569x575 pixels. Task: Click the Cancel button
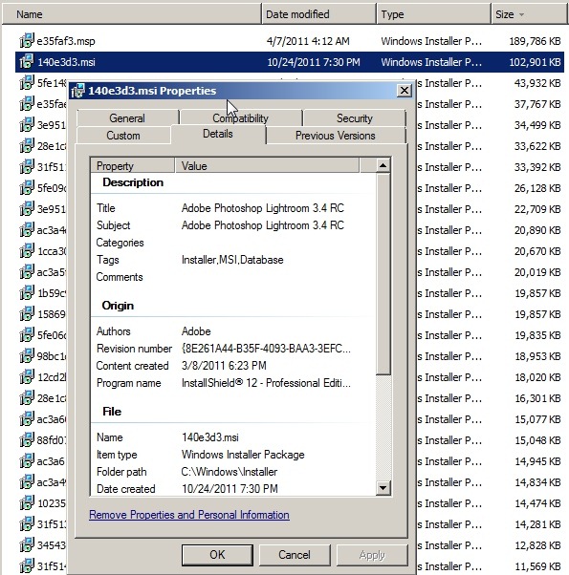[x=295, y=554]
